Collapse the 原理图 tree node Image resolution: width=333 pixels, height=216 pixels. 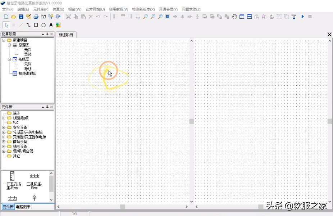(9, 45)
